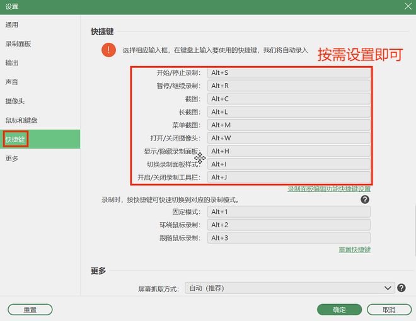Viewport: 416px width, 321px height.
Task: Open 录制面板编辑功能快捷键设置 link
Action: (x=329, y=189)
